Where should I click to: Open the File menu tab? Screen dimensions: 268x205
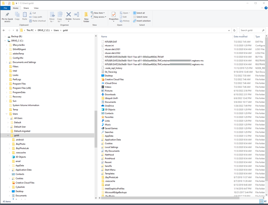pyautogui.click(x=5, y=8)
